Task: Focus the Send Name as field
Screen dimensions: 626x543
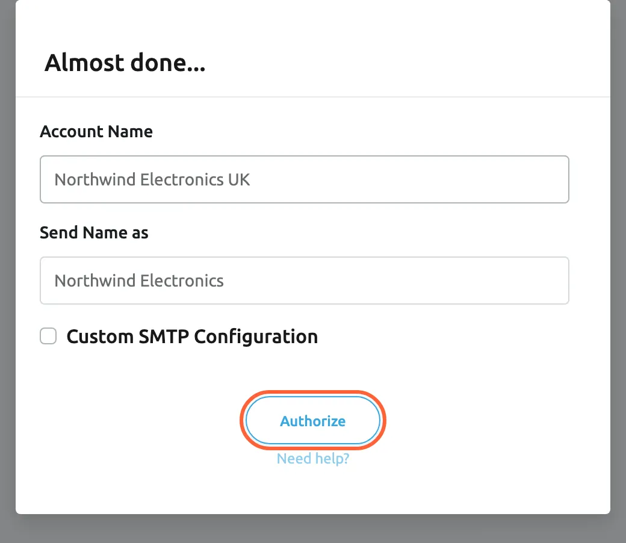Action: (x=304, y=281)
